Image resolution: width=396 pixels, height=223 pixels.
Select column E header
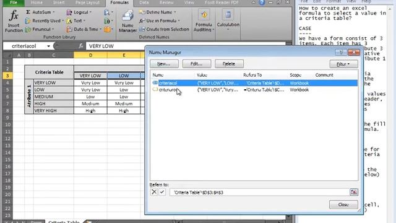tap(124, 55)
